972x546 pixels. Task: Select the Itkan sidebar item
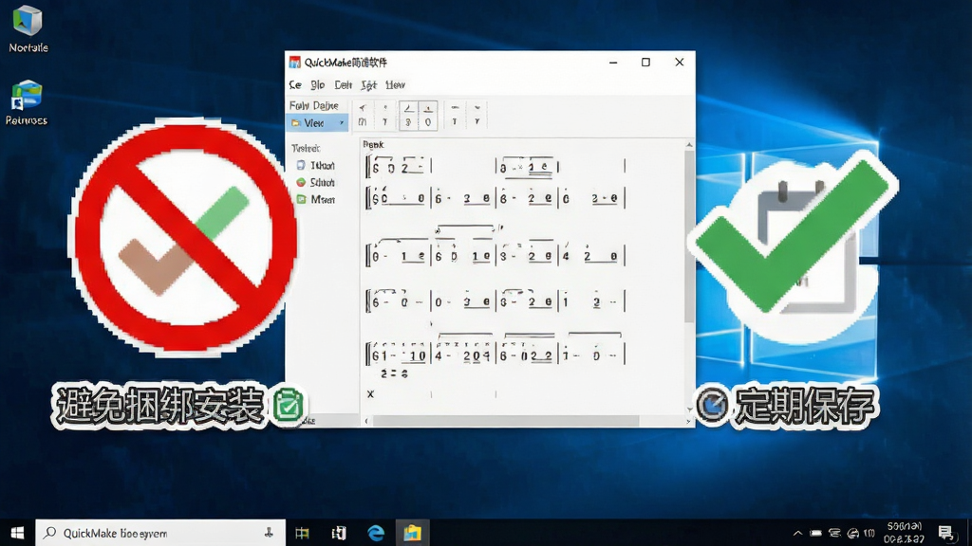pos(323,165)
